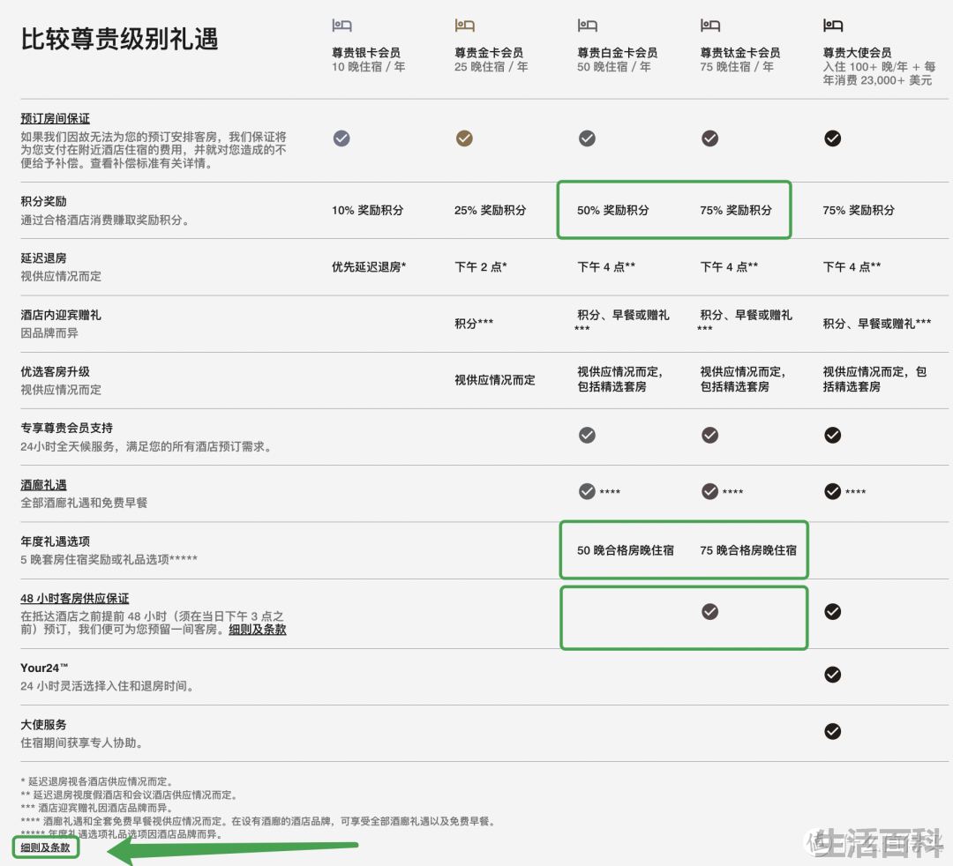Open the 预订房间保证 link
This screenshot has height=866, width=953.
[56, 118]
